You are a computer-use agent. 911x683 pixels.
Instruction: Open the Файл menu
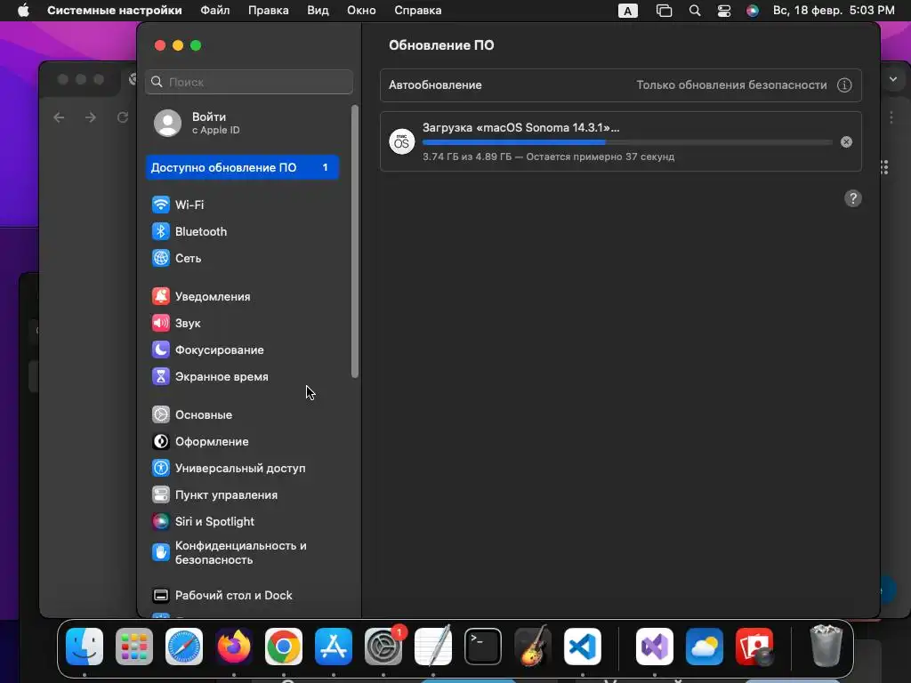click(215, 11)
